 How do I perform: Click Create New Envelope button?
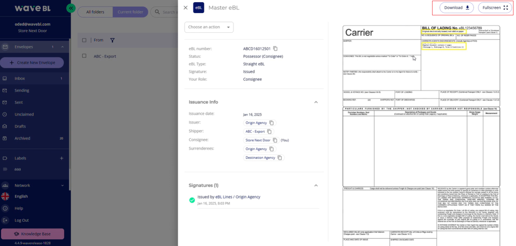(x=32, y=63)
